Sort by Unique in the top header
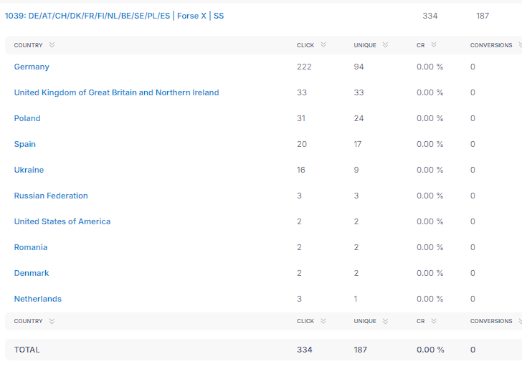The image size is (522, 369). point(385,45)
